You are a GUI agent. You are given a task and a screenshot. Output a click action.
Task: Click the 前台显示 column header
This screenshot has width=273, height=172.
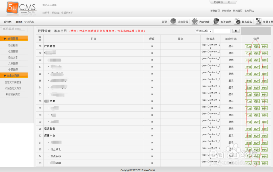coord(231,39)
